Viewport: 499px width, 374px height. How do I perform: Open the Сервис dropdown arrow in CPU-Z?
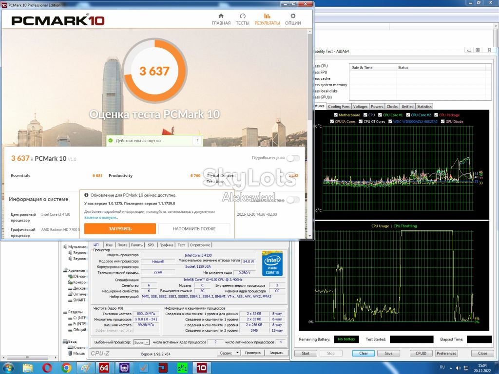coord(237,353)
